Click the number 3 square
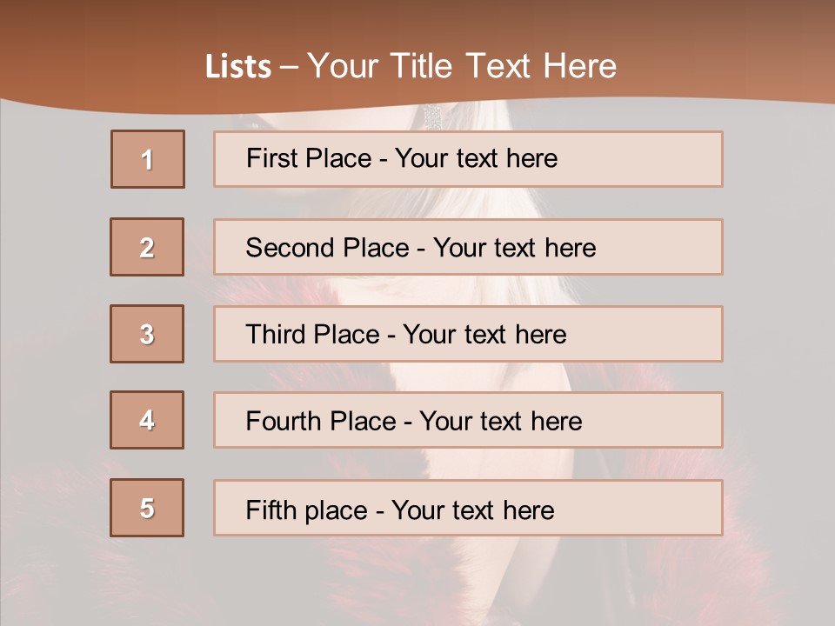Image resolution: width=835 pixels, height=626 pixels. click(147, 334)
